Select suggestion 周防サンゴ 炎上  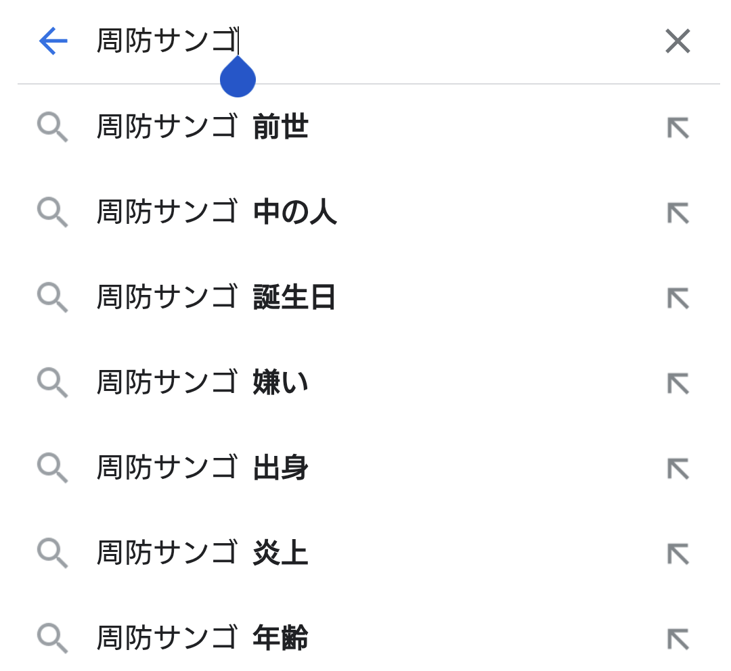pyautogui.click(x=368, y=553)
